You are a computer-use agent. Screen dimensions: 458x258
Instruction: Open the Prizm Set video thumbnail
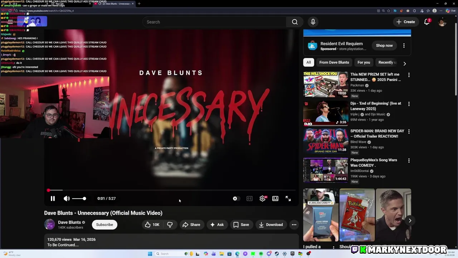tap(326, 84)
